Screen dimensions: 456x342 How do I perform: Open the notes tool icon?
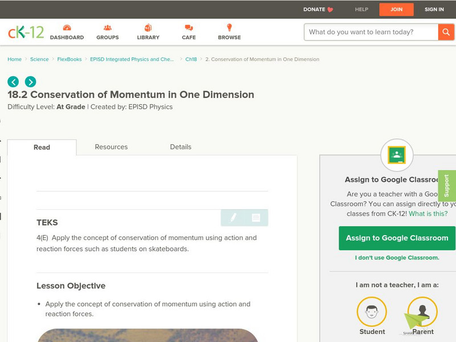256,218
